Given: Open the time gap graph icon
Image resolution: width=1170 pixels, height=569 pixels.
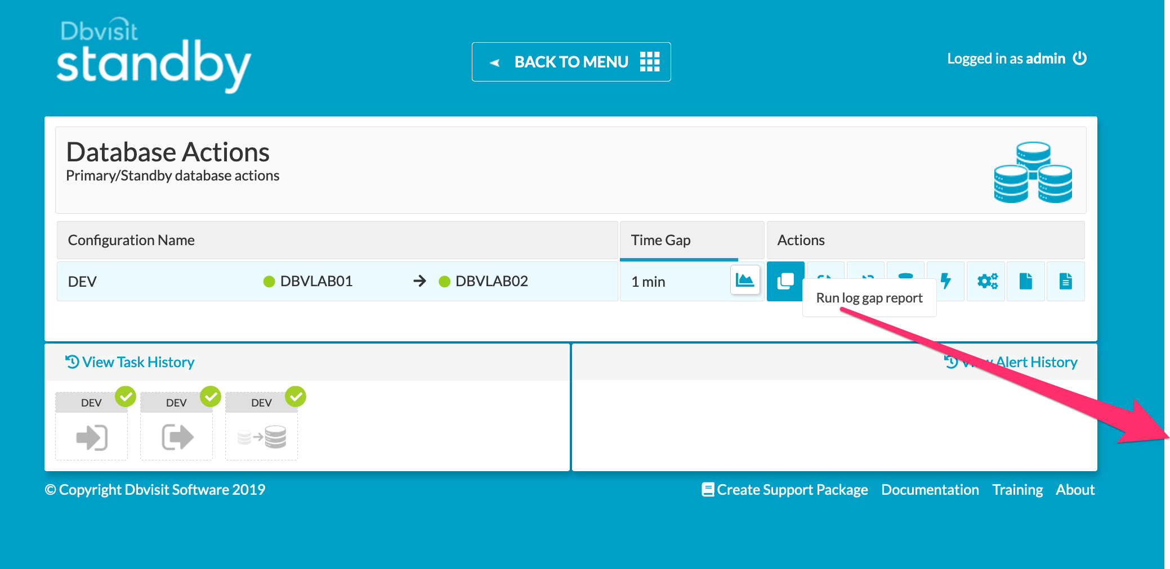Looking at the screenshot, I should coord(745,280).
